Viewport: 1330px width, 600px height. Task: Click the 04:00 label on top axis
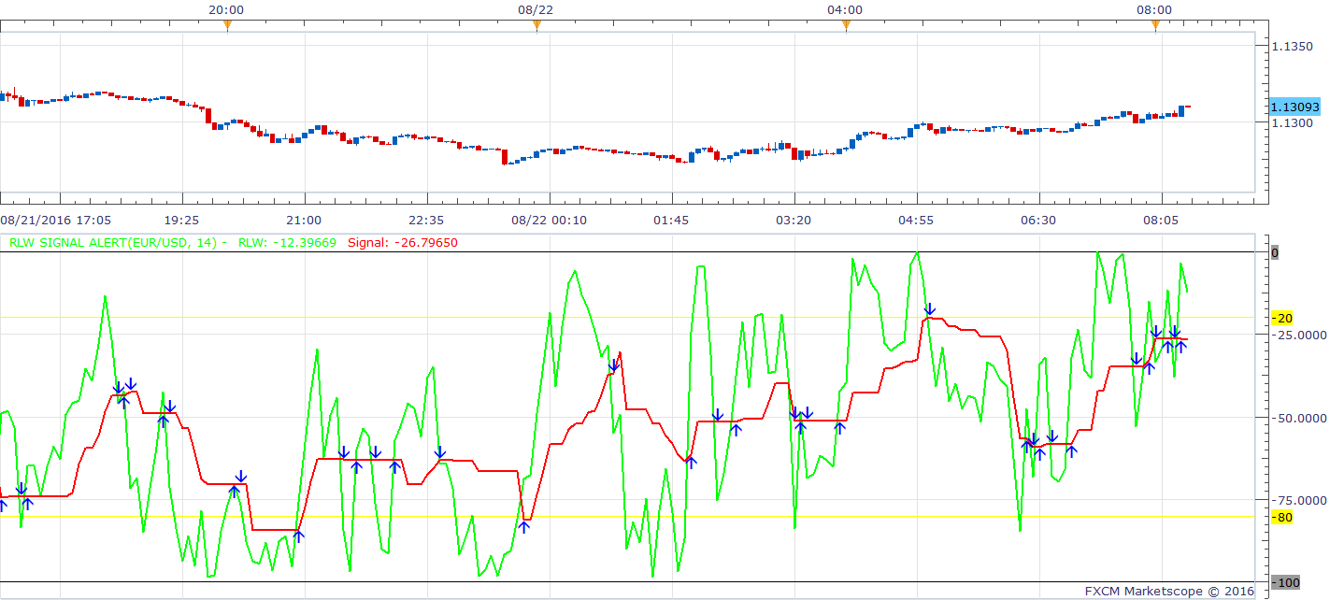tap(846, 9)
